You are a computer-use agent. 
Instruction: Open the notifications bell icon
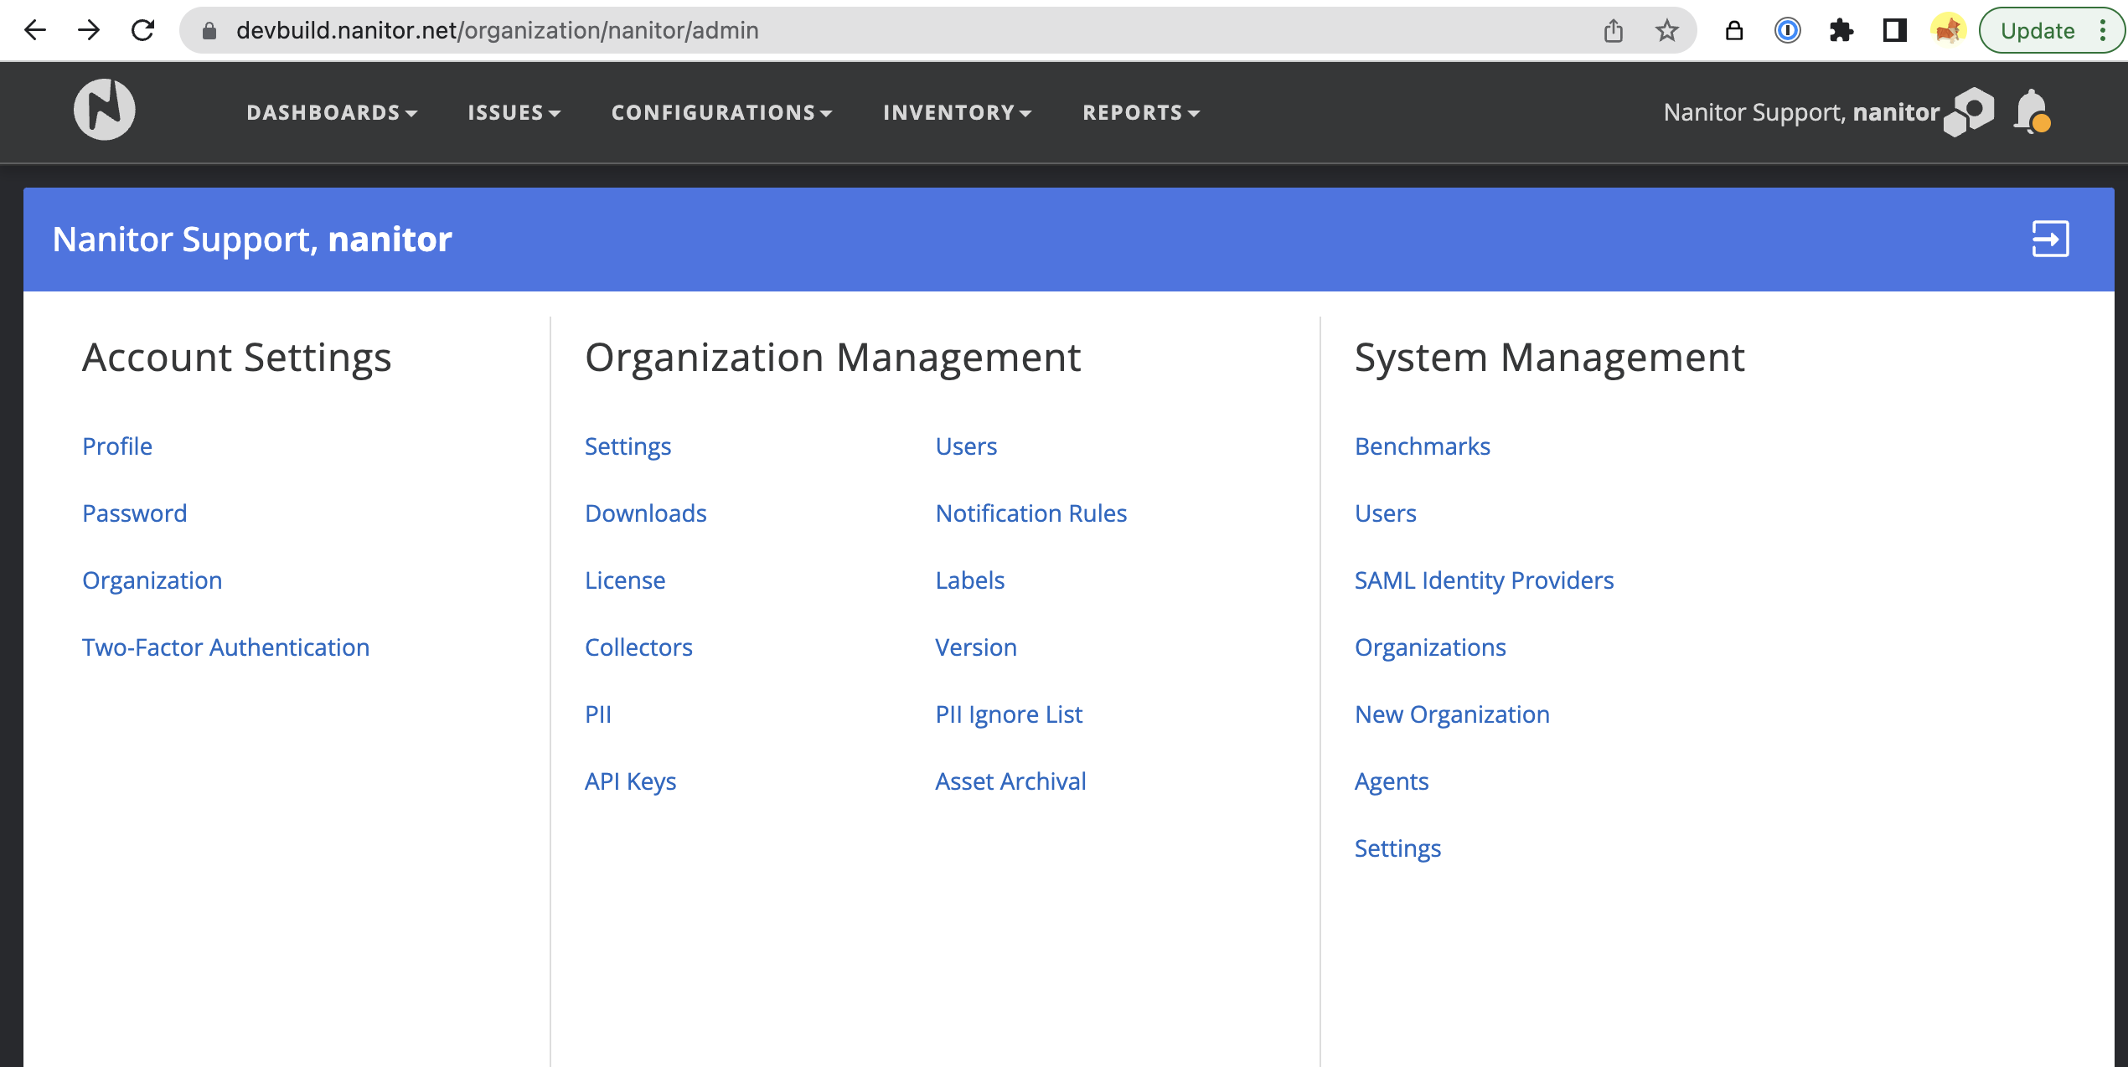[x=2031, y=111]
